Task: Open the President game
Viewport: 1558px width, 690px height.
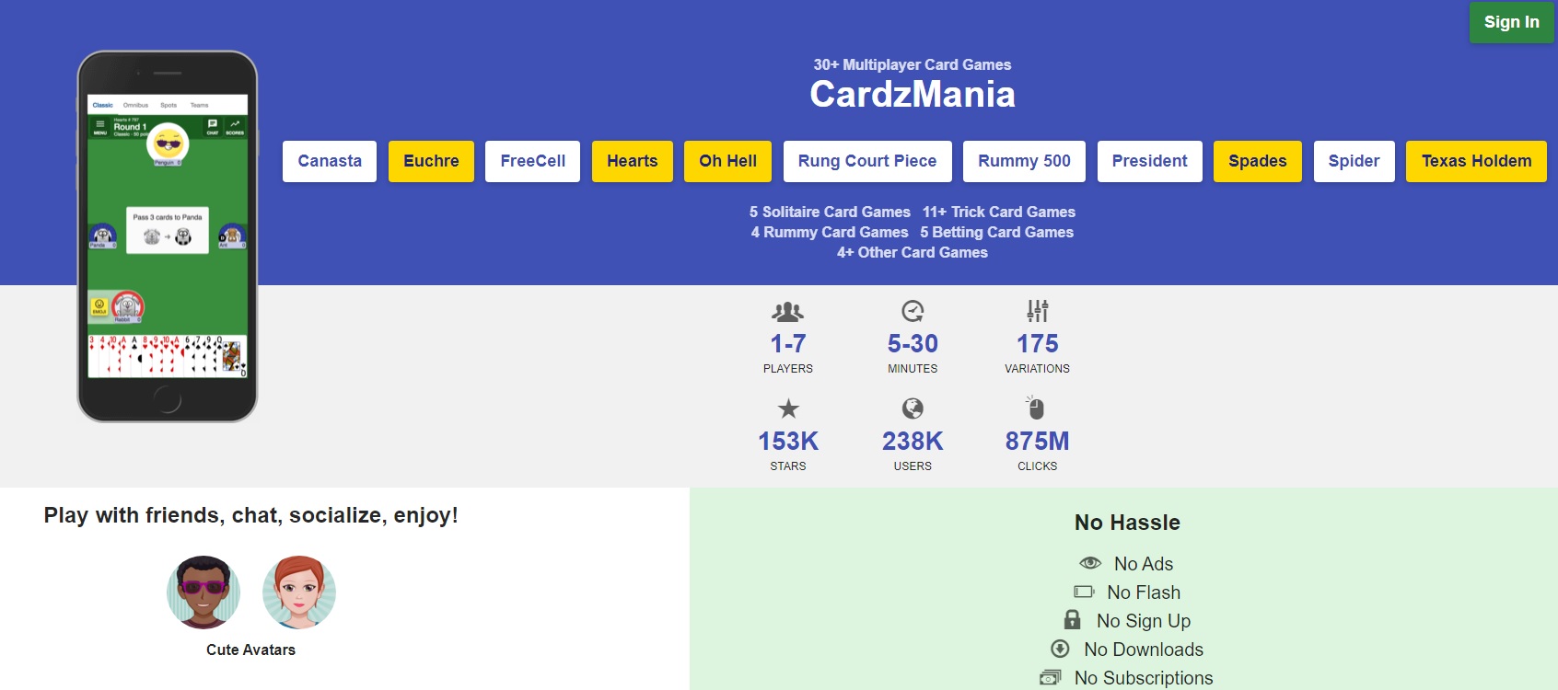Action: tap(1149, 161)
